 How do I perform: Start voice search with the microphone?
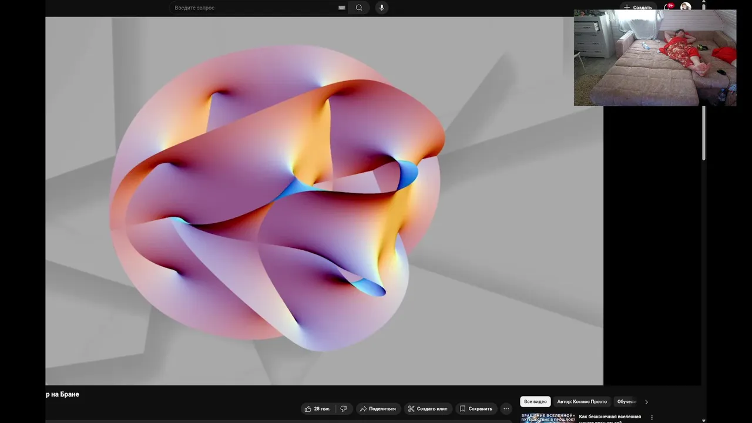click(x=382, y=8)
